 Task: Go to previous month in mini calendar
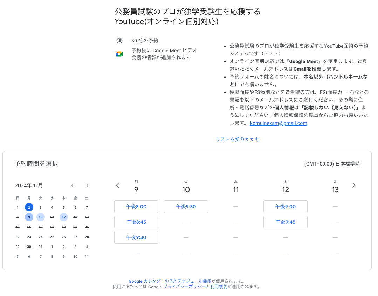(73, 186)
